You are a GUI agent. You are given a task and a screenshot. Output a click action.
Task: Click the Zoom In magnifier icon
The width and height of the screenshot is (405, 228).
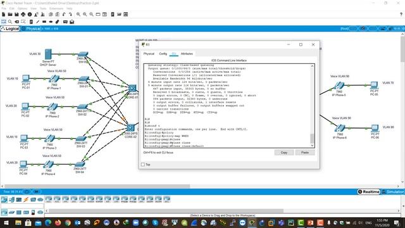point(78,15)
